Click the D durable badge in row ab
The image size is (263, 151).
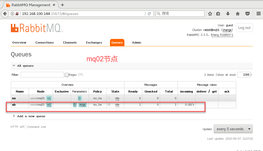pos(75,105)
